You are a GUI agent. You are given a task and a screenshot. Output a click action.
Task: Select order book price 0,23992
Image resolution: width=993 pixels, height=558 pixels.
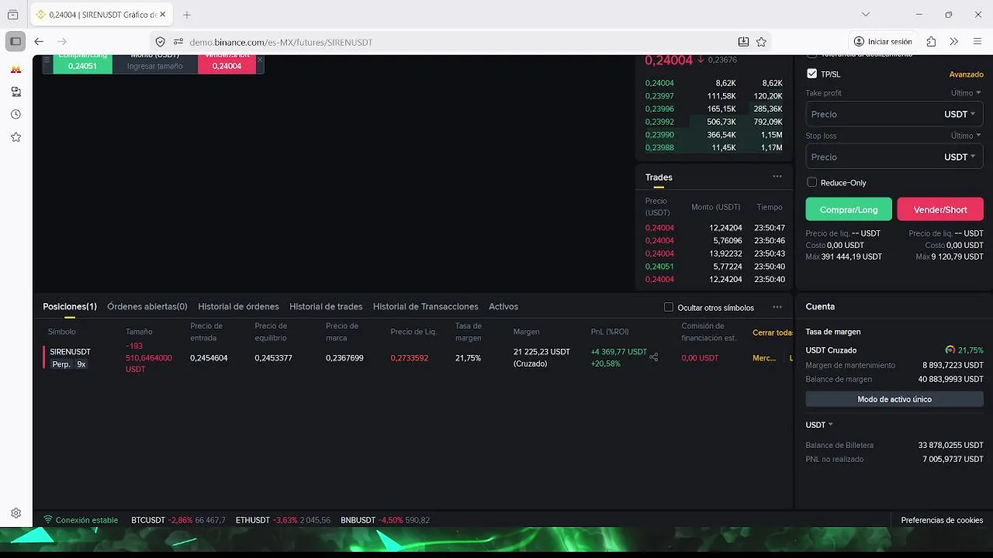659,122
